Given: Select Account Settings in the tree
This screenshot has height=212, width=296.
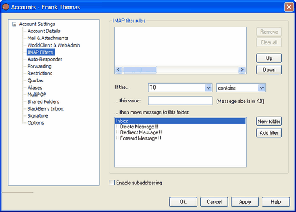Looking at the screenshot, I should [37, 24].
